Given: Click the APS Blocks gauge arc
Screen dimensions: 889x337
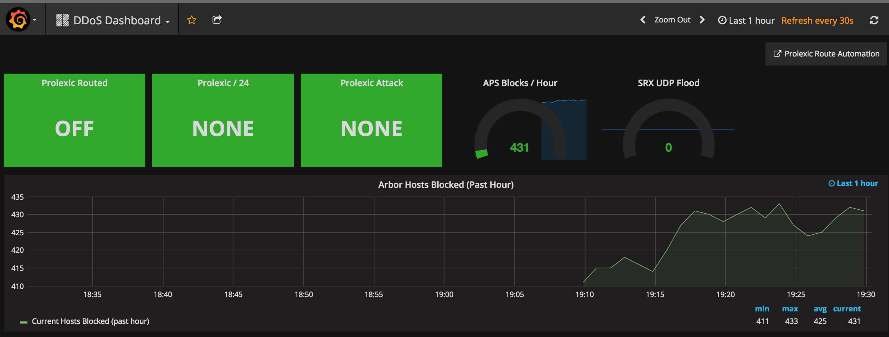Looking at the screenshot, I should coord(520,105).
